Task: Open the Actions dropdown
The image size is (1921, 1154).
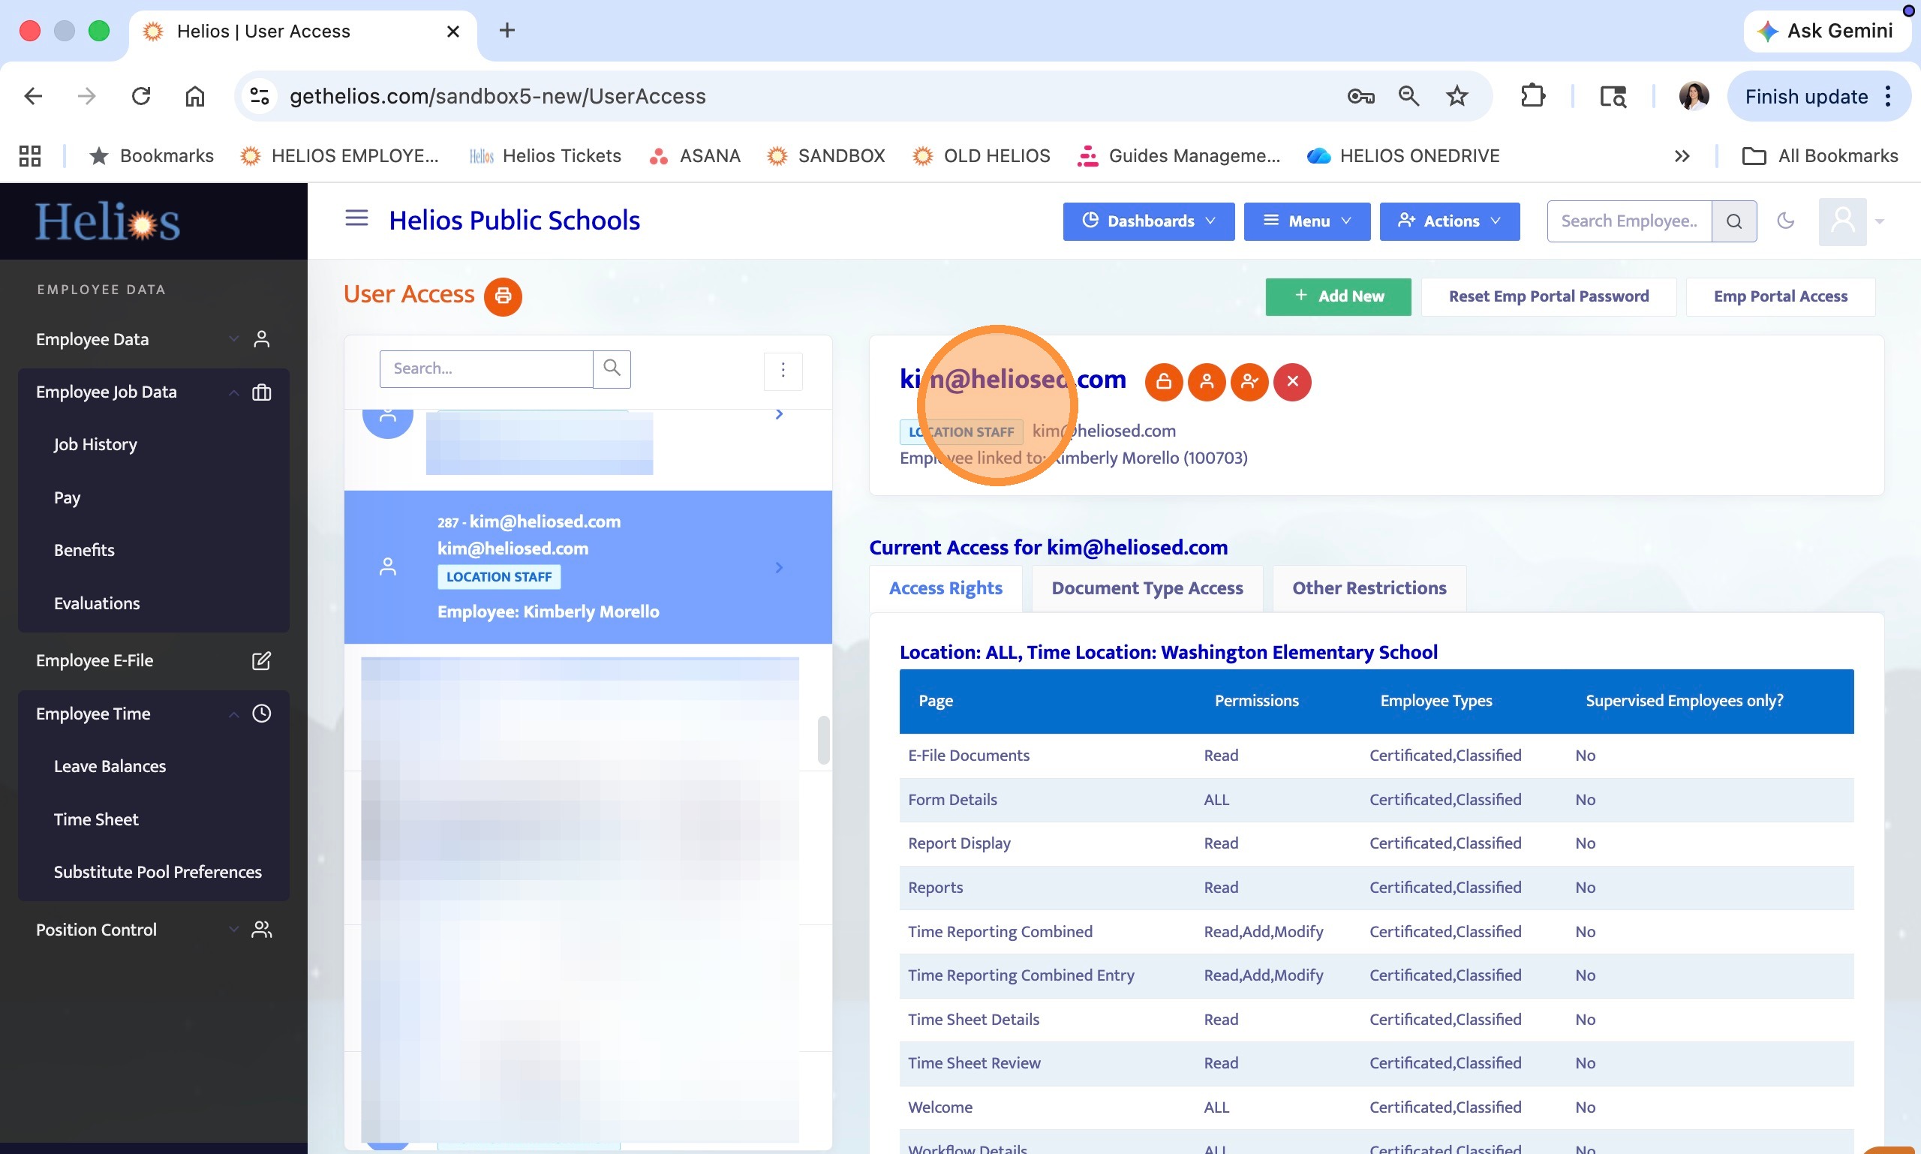Action: 1449,221
